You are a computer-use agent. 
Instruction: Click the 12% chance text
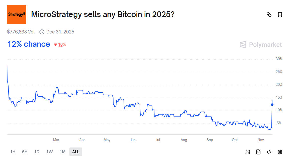point(28,44)
